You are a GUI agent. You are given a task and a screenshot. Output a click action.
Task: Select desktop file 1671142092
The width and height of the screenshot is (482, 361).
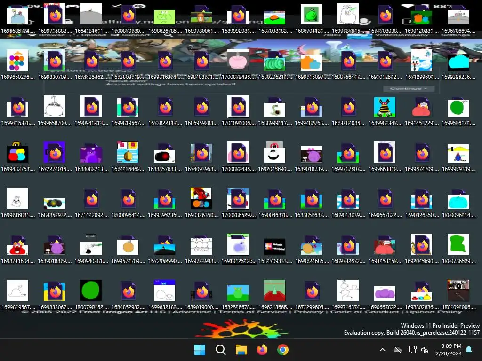tap(91, 203)
